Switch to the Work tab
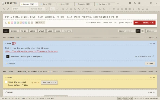 (x=48, y=4)
